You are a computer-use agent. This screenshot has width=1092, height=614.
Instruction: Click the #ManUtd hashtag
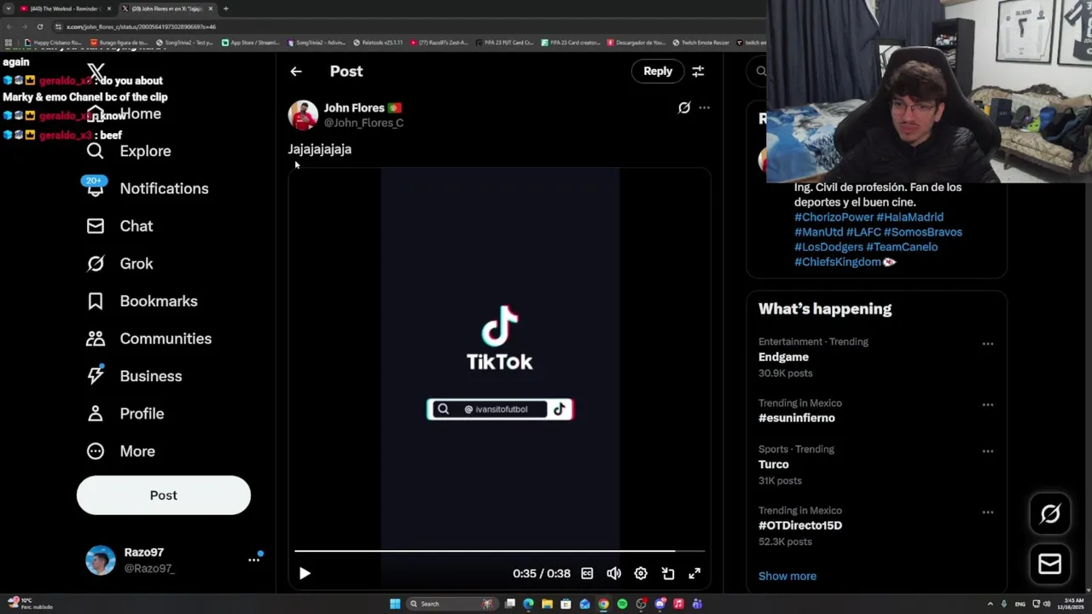tap(819, 232)
